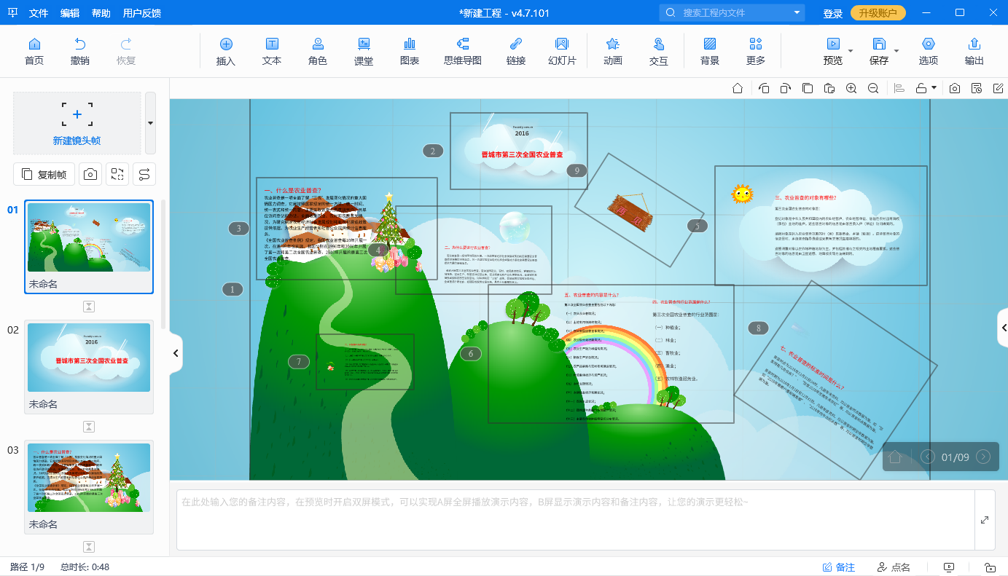Image resolution: width=1008 pixels, height=576 pixels.
Task: Expand the notes area to full size
Action: (985, 520)
